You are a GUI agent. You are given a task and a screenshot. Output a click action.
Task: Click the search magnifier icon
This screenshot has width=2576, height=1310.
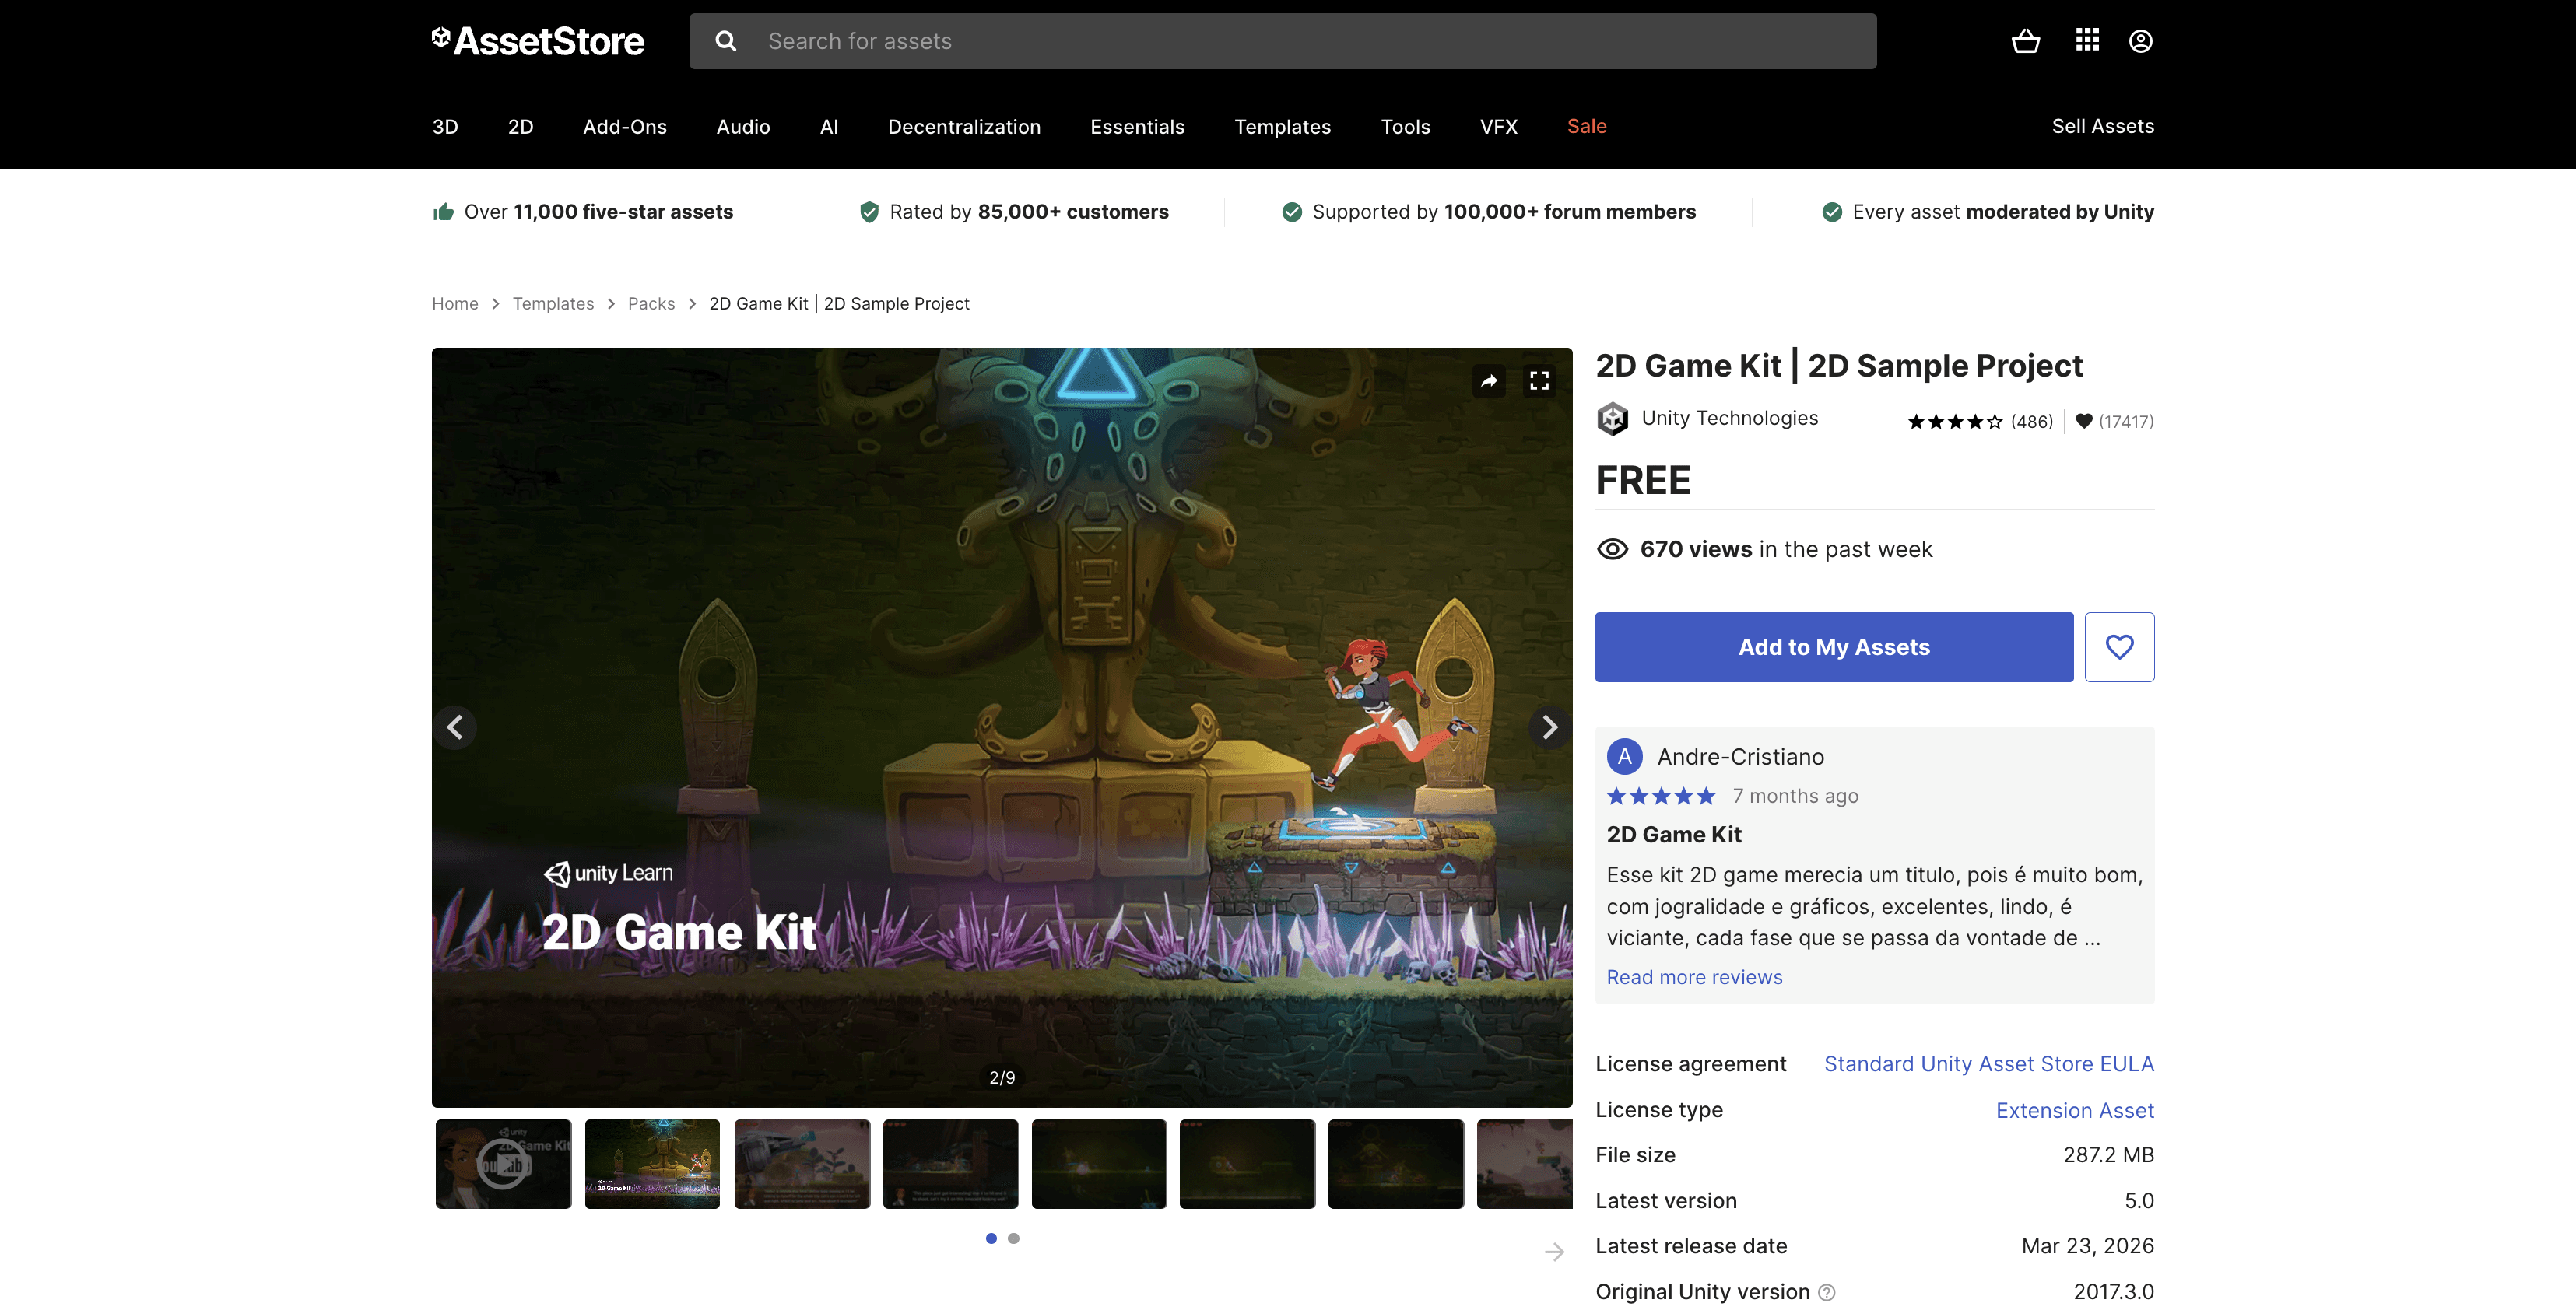pyautogui.click(x=726, y=41)
